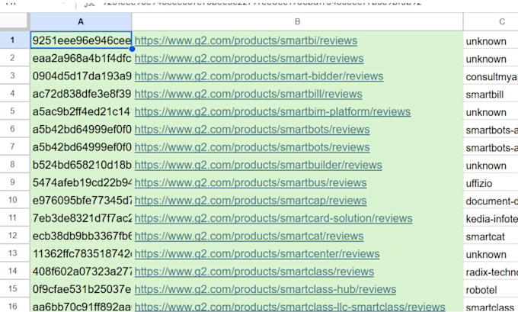Image resolution: width=518 pixels, height=312 pixels.
Task: Select cell starting ac72d838dfe3e8f39
Action: (81, 93)
